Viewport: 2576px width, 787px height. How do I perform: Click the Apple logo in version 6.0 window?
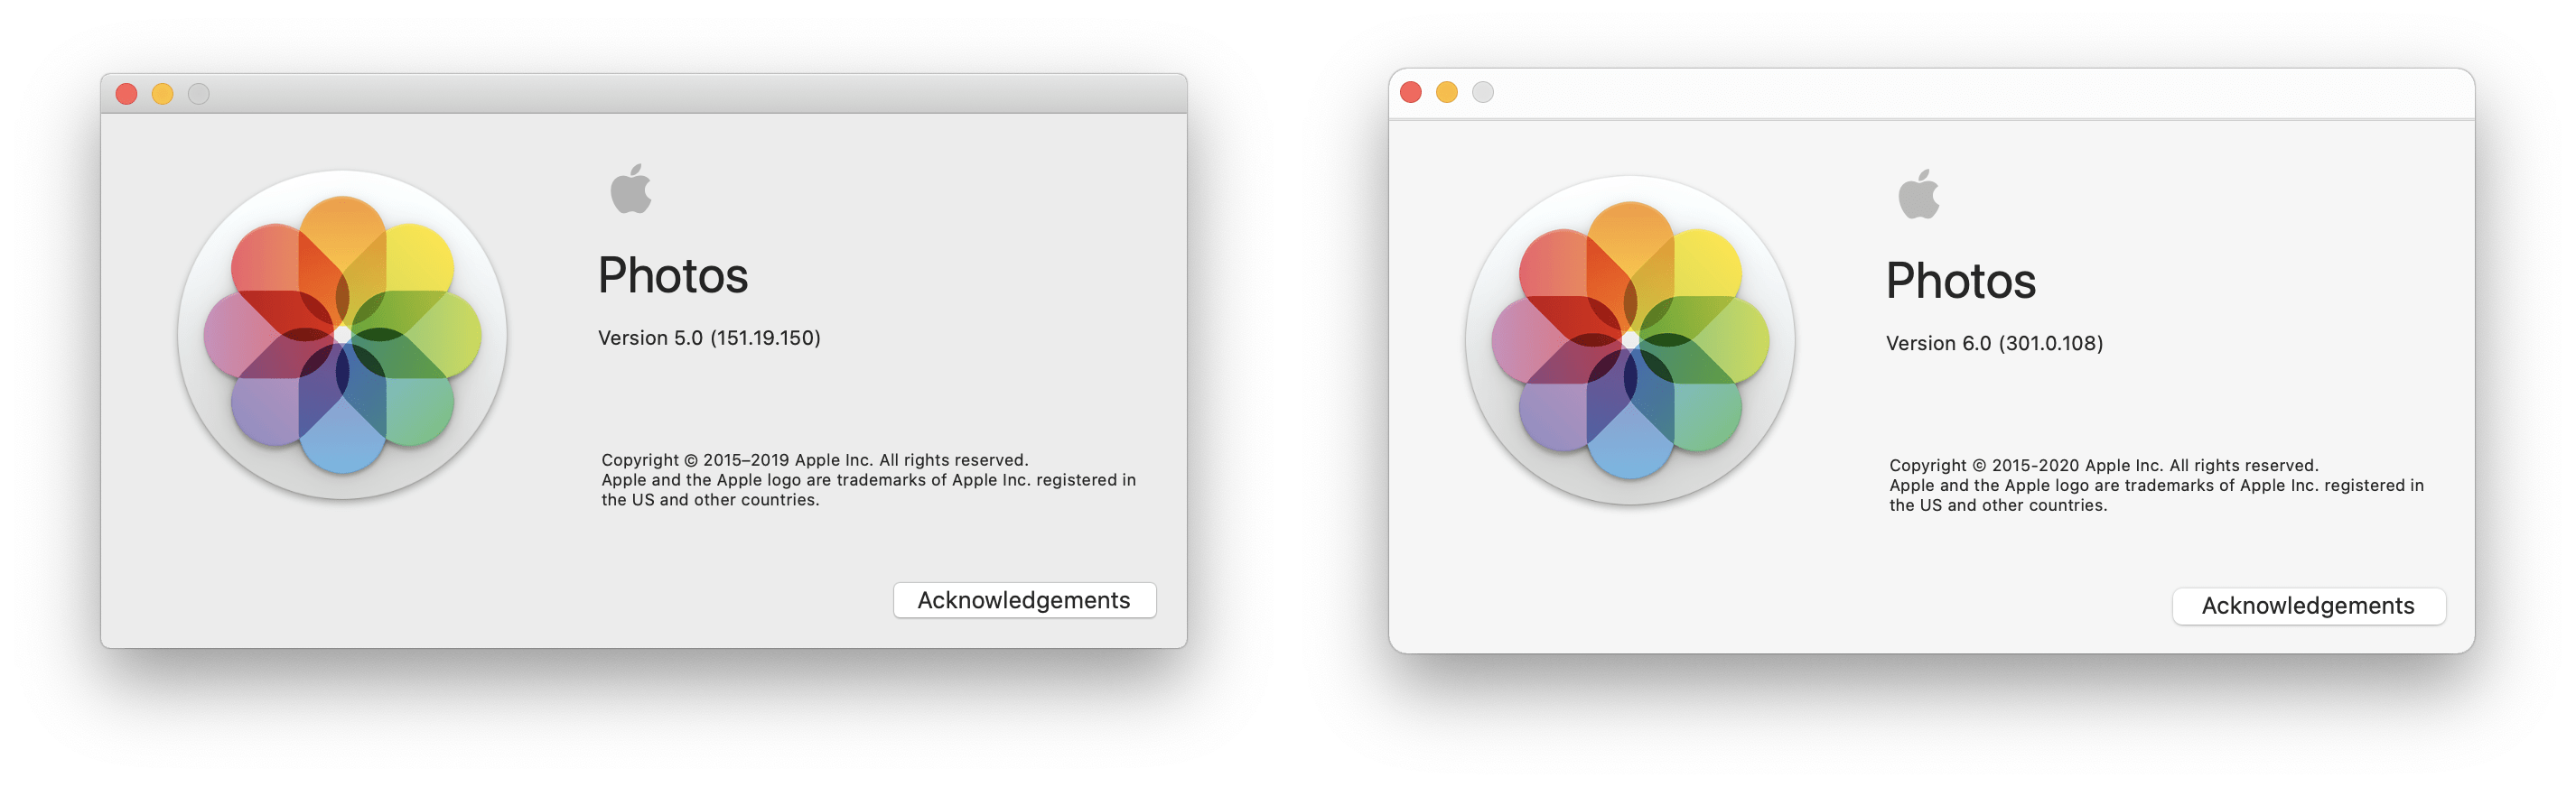click(1919, 194)
